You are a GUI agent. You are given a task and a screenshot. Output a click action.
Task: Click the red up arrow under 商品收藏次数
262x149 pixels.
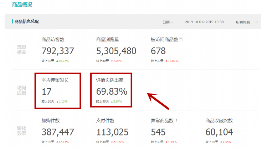[220, 142]
